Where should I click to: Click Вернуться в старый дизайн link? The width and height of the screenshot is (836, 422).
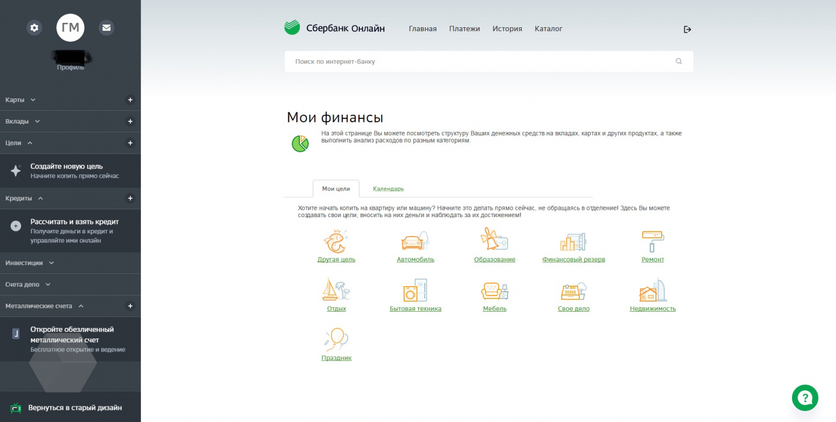coord(75,408)
